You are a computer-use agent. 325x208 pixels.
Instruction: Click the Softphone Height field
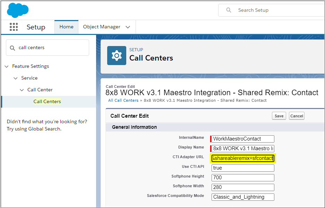(x=243, y=178)
